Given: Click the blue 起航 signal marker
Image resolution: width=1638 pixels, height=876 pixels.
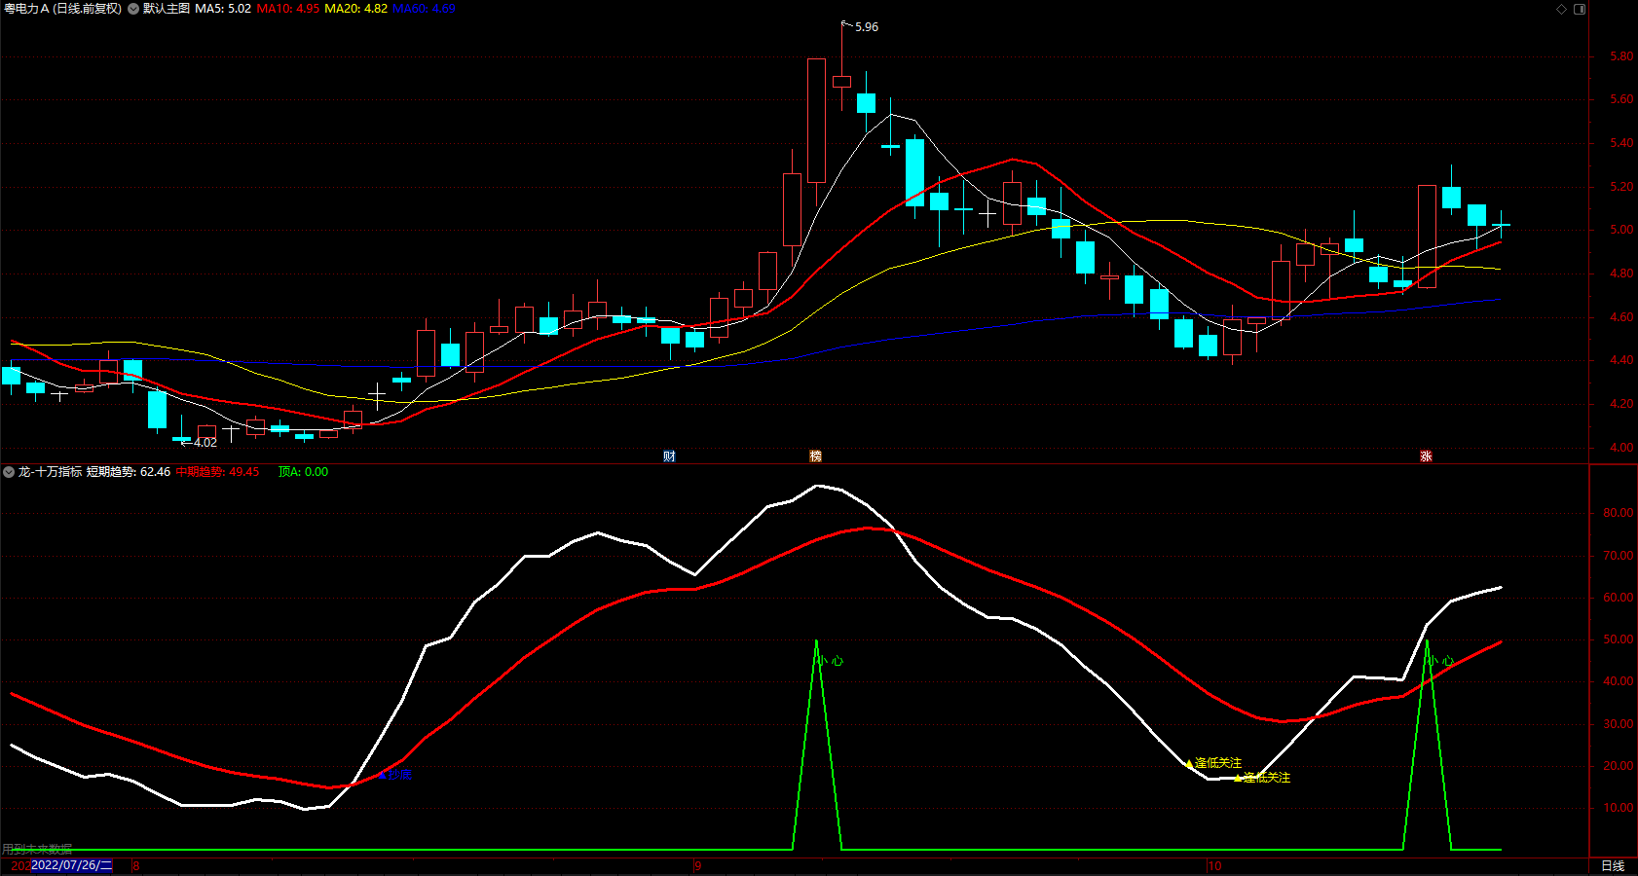Looking at the screenshot, I should (x=395, y=775).
